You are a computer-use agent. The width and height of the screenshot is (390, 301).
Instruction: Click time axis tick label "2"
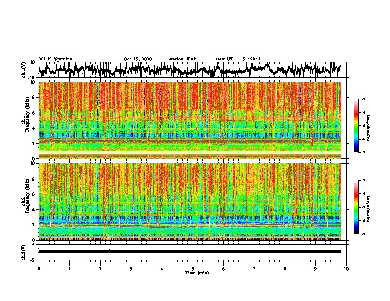100,269
